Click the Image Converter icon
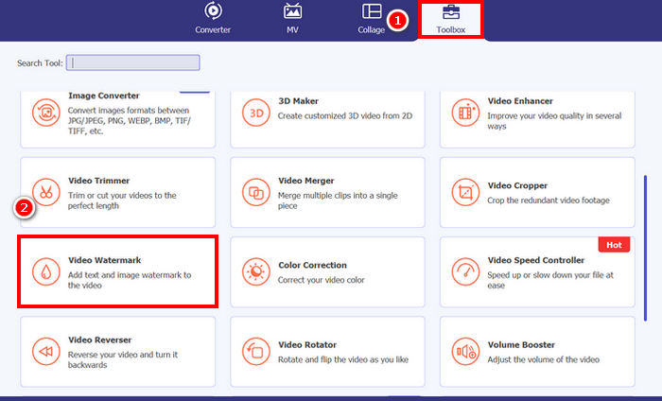The width and height of the screenshot is (662, 401). click(x=45, y=113)
